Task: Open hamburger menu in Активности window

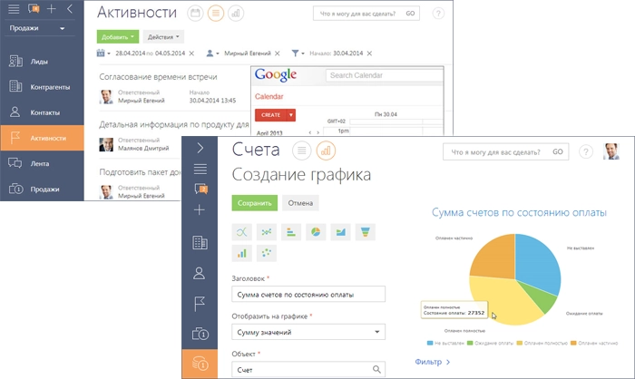Action: coord(14,9)
